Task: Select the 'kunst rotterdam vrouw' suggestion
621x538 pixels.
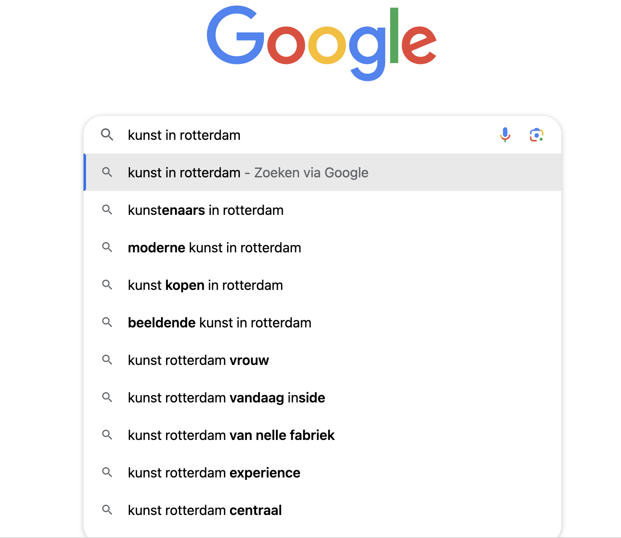Action: click(322, 360)
